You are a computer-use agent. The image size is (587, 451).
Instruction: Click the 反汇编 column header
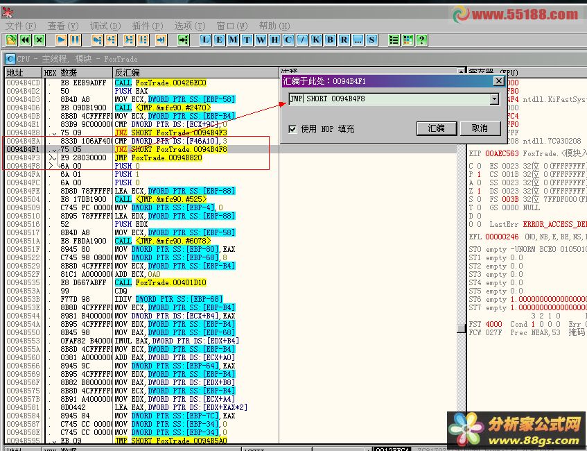[x=196, y=72]
